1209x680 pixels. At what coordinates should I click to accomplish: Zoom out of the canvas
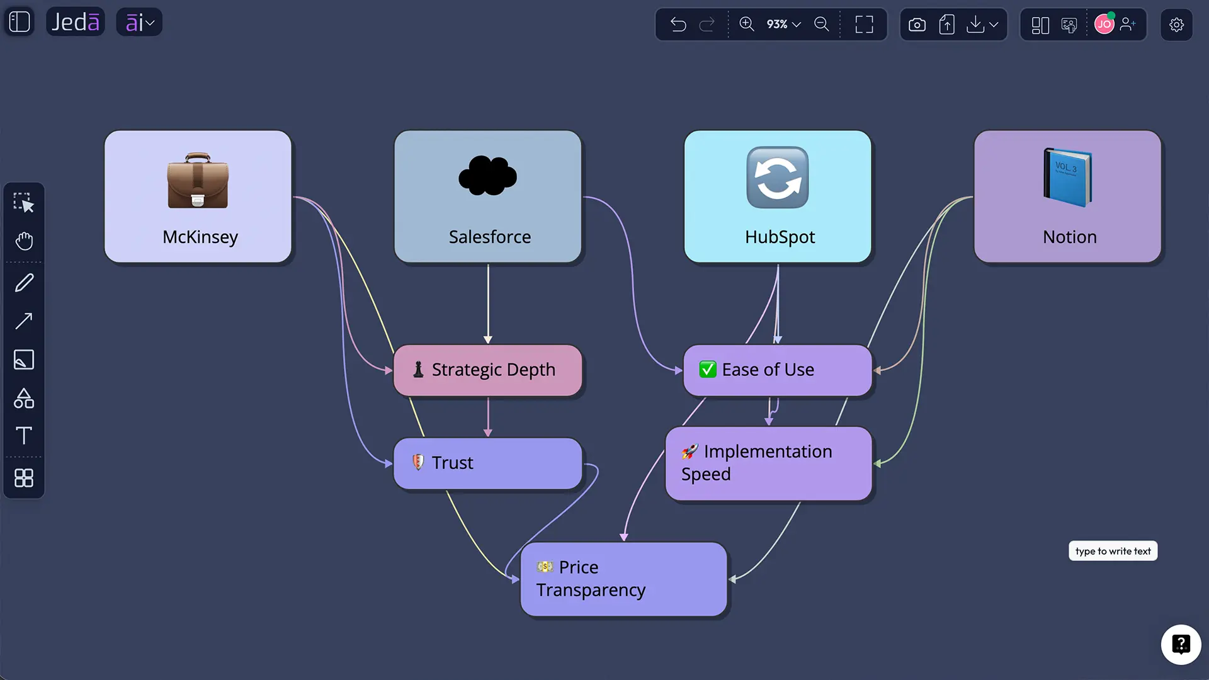click(x=822, y=24)
